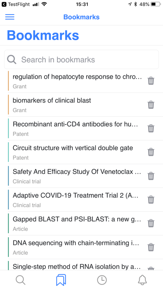Open the Notifications bell tab
Screen dimensions: 163x290
pos(142,280)
